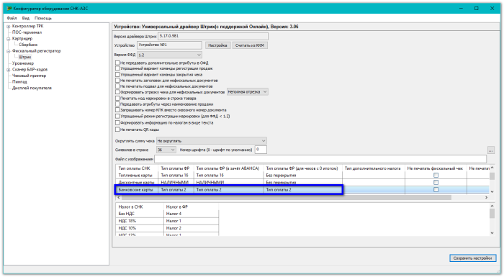Click the Сохранить настройки button

pos(472,258)
